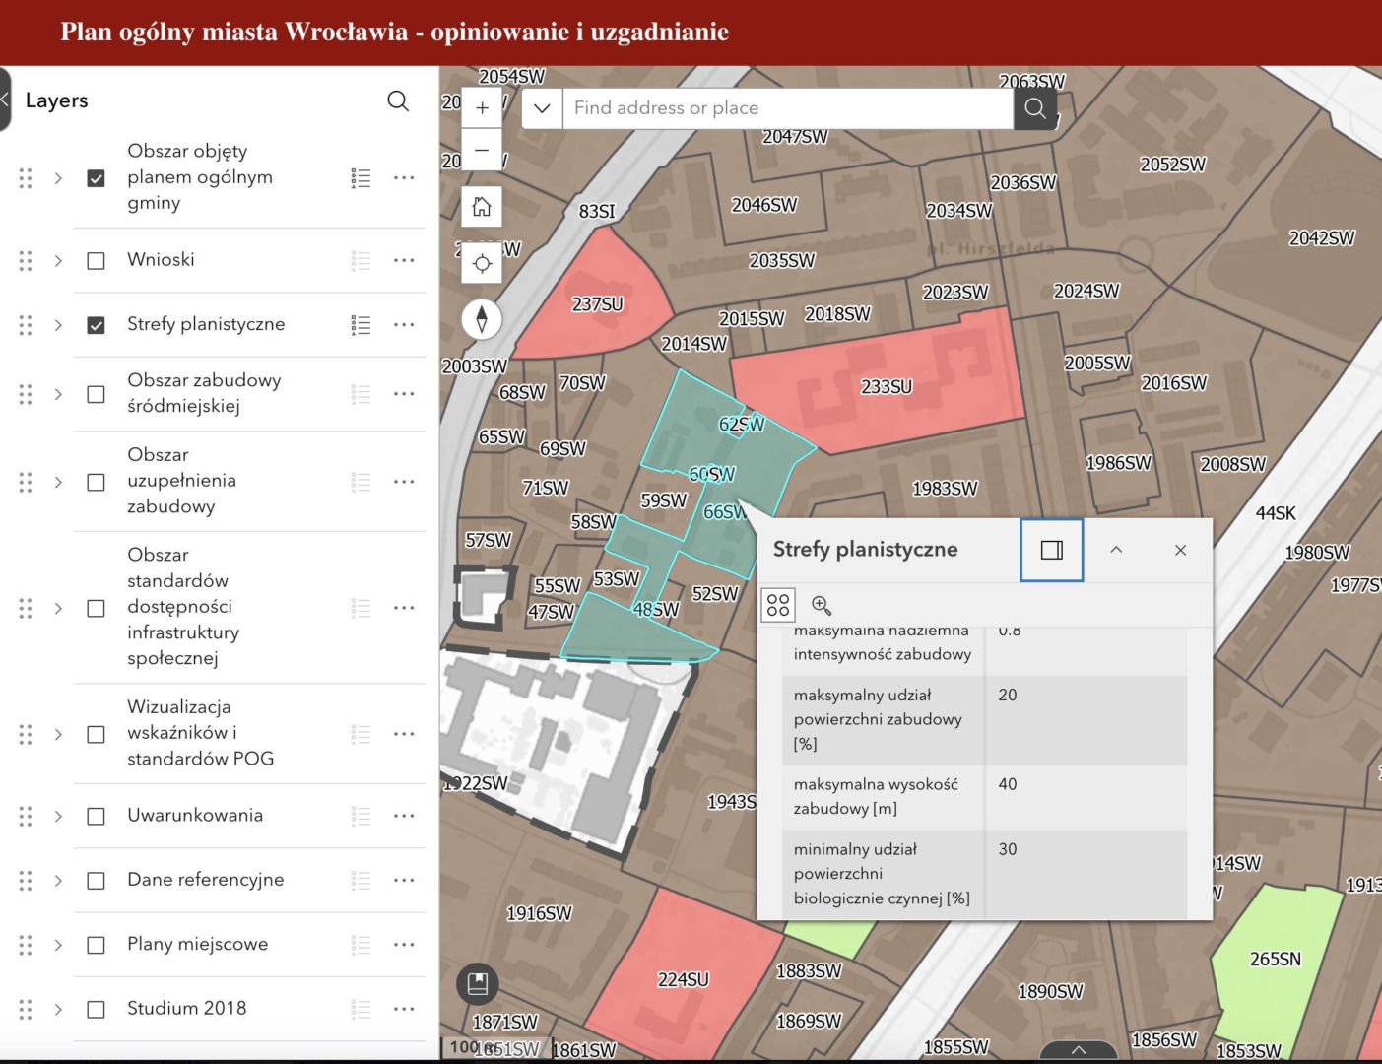The image size is (1382, 1064).
Task: Enable the Plany miejscowe layer
Action: tap(96, 945)
